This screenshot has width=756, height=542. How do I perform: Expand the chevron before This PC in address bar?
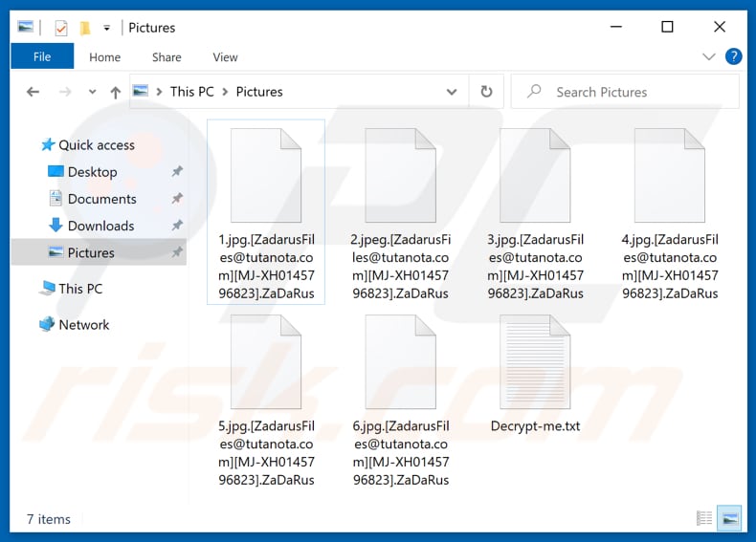tap(159, 92)
